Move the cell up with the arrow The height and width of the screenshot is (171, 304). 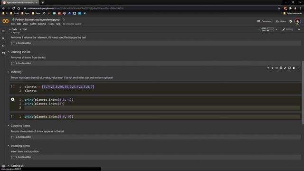coord(268,68)
